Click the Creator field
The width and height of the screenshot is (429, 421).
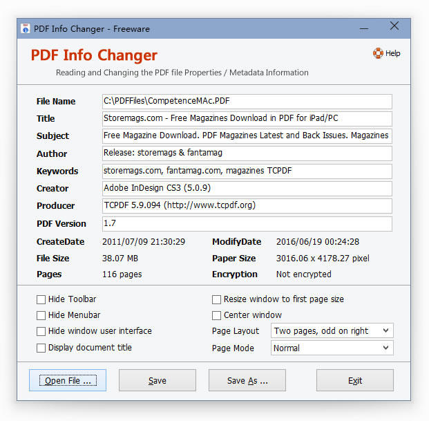(x=247, y=188)
